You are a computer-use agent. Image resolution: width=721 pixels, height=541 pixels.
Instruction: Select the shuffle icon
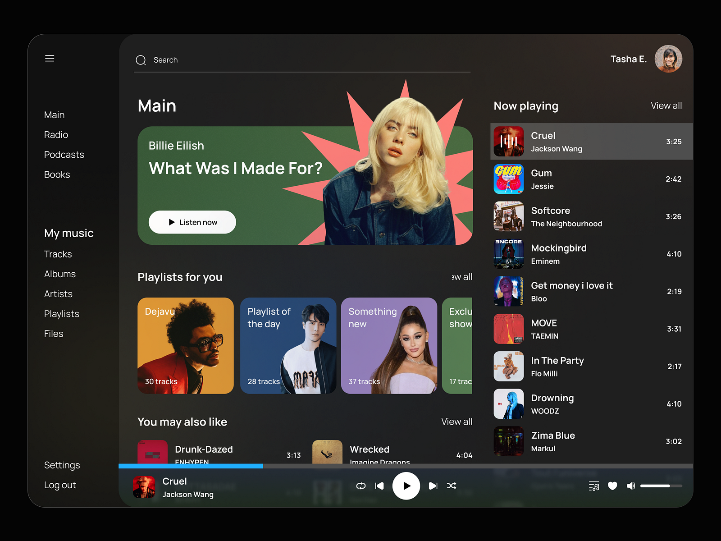pyautogui.click(x=452, y=486)
